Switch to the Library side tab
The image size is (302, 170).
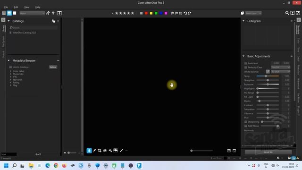point(3,28)
